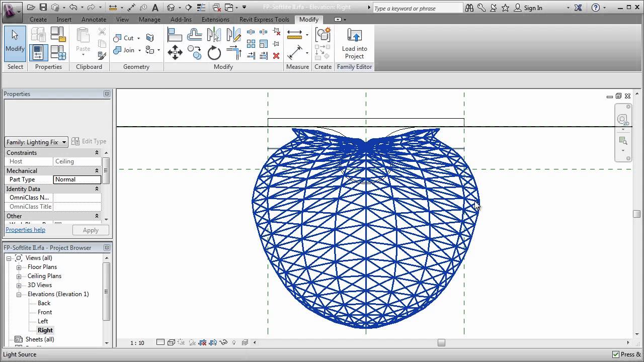Delete selected element with red X
Viewport: 644px width, 362px height.
276,56
